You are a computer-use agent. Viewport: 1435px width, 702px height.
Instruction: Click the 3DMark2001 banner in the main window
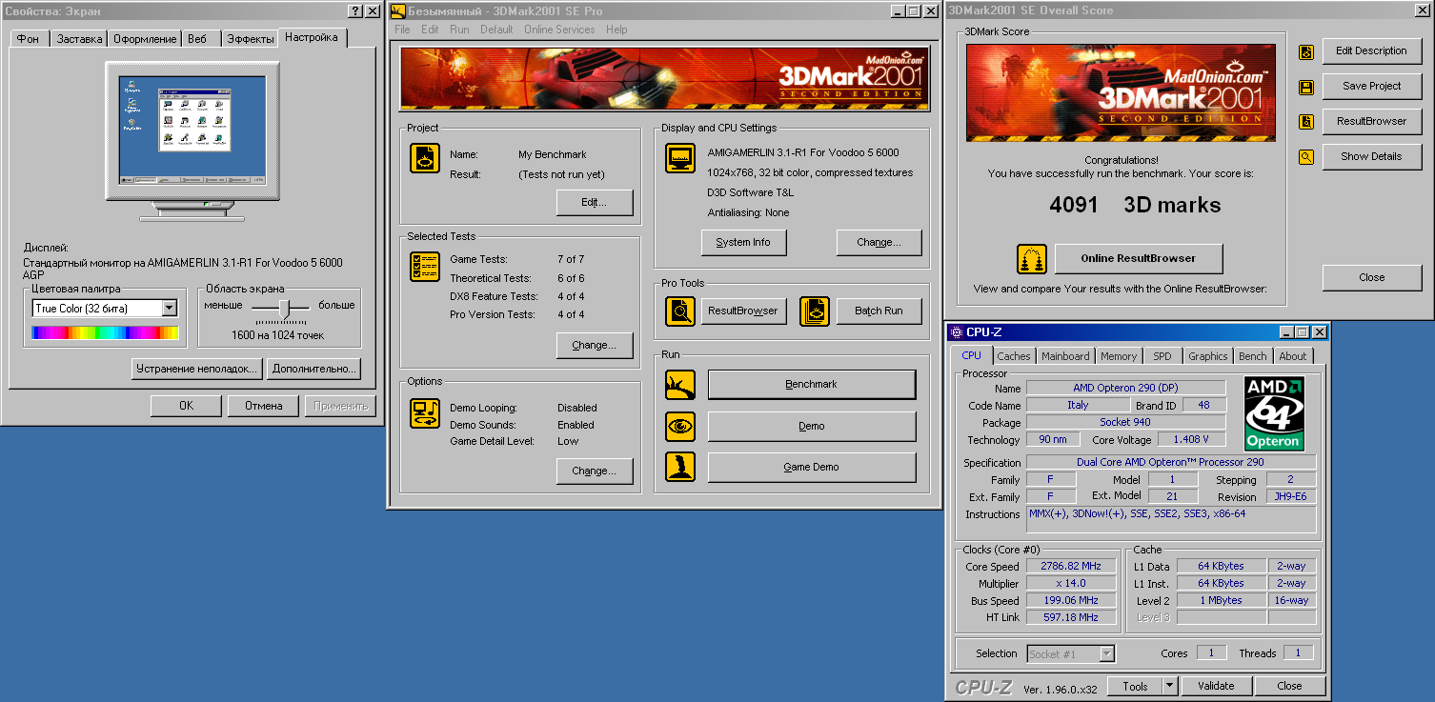tap(663, 78)
